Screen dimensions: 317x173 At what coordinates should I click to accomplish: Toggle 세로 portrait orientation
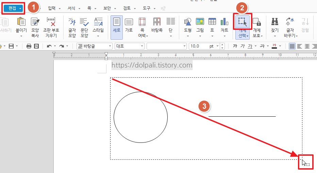click(117, 27)
